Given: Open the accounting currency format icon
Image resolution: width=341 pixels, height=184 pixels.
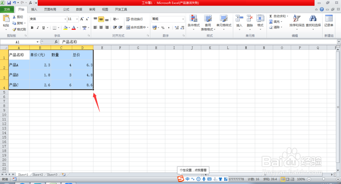Looking at the screenshot, I should click(x=154, y=28).
